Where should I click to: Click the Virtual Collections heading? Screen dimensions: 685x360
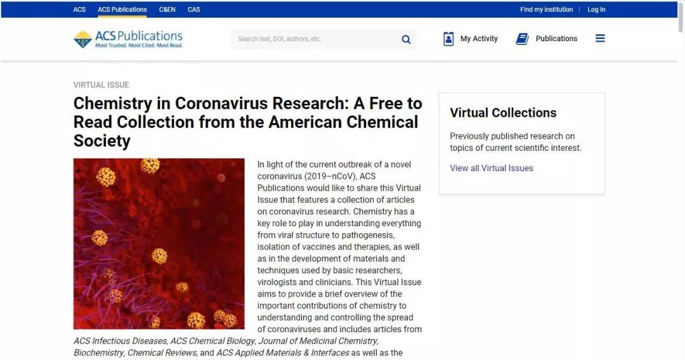coord(503,113)
